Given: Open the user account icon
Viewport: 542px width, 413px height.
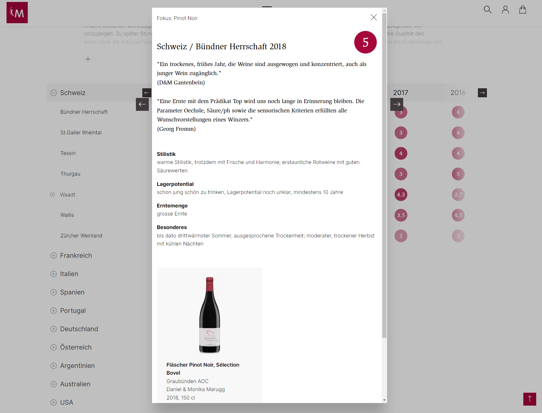Looking at the screenshot, I should pos(505,10).
